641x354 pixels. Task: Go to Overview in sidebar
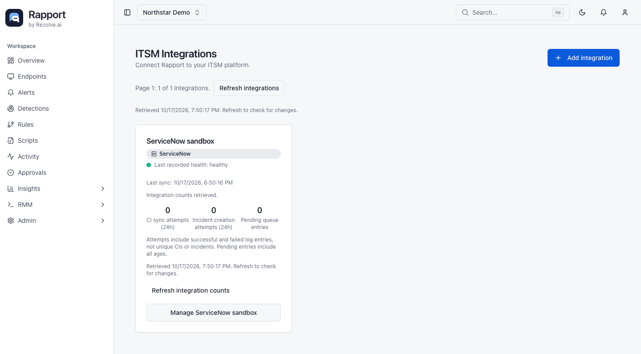(57, 60)
